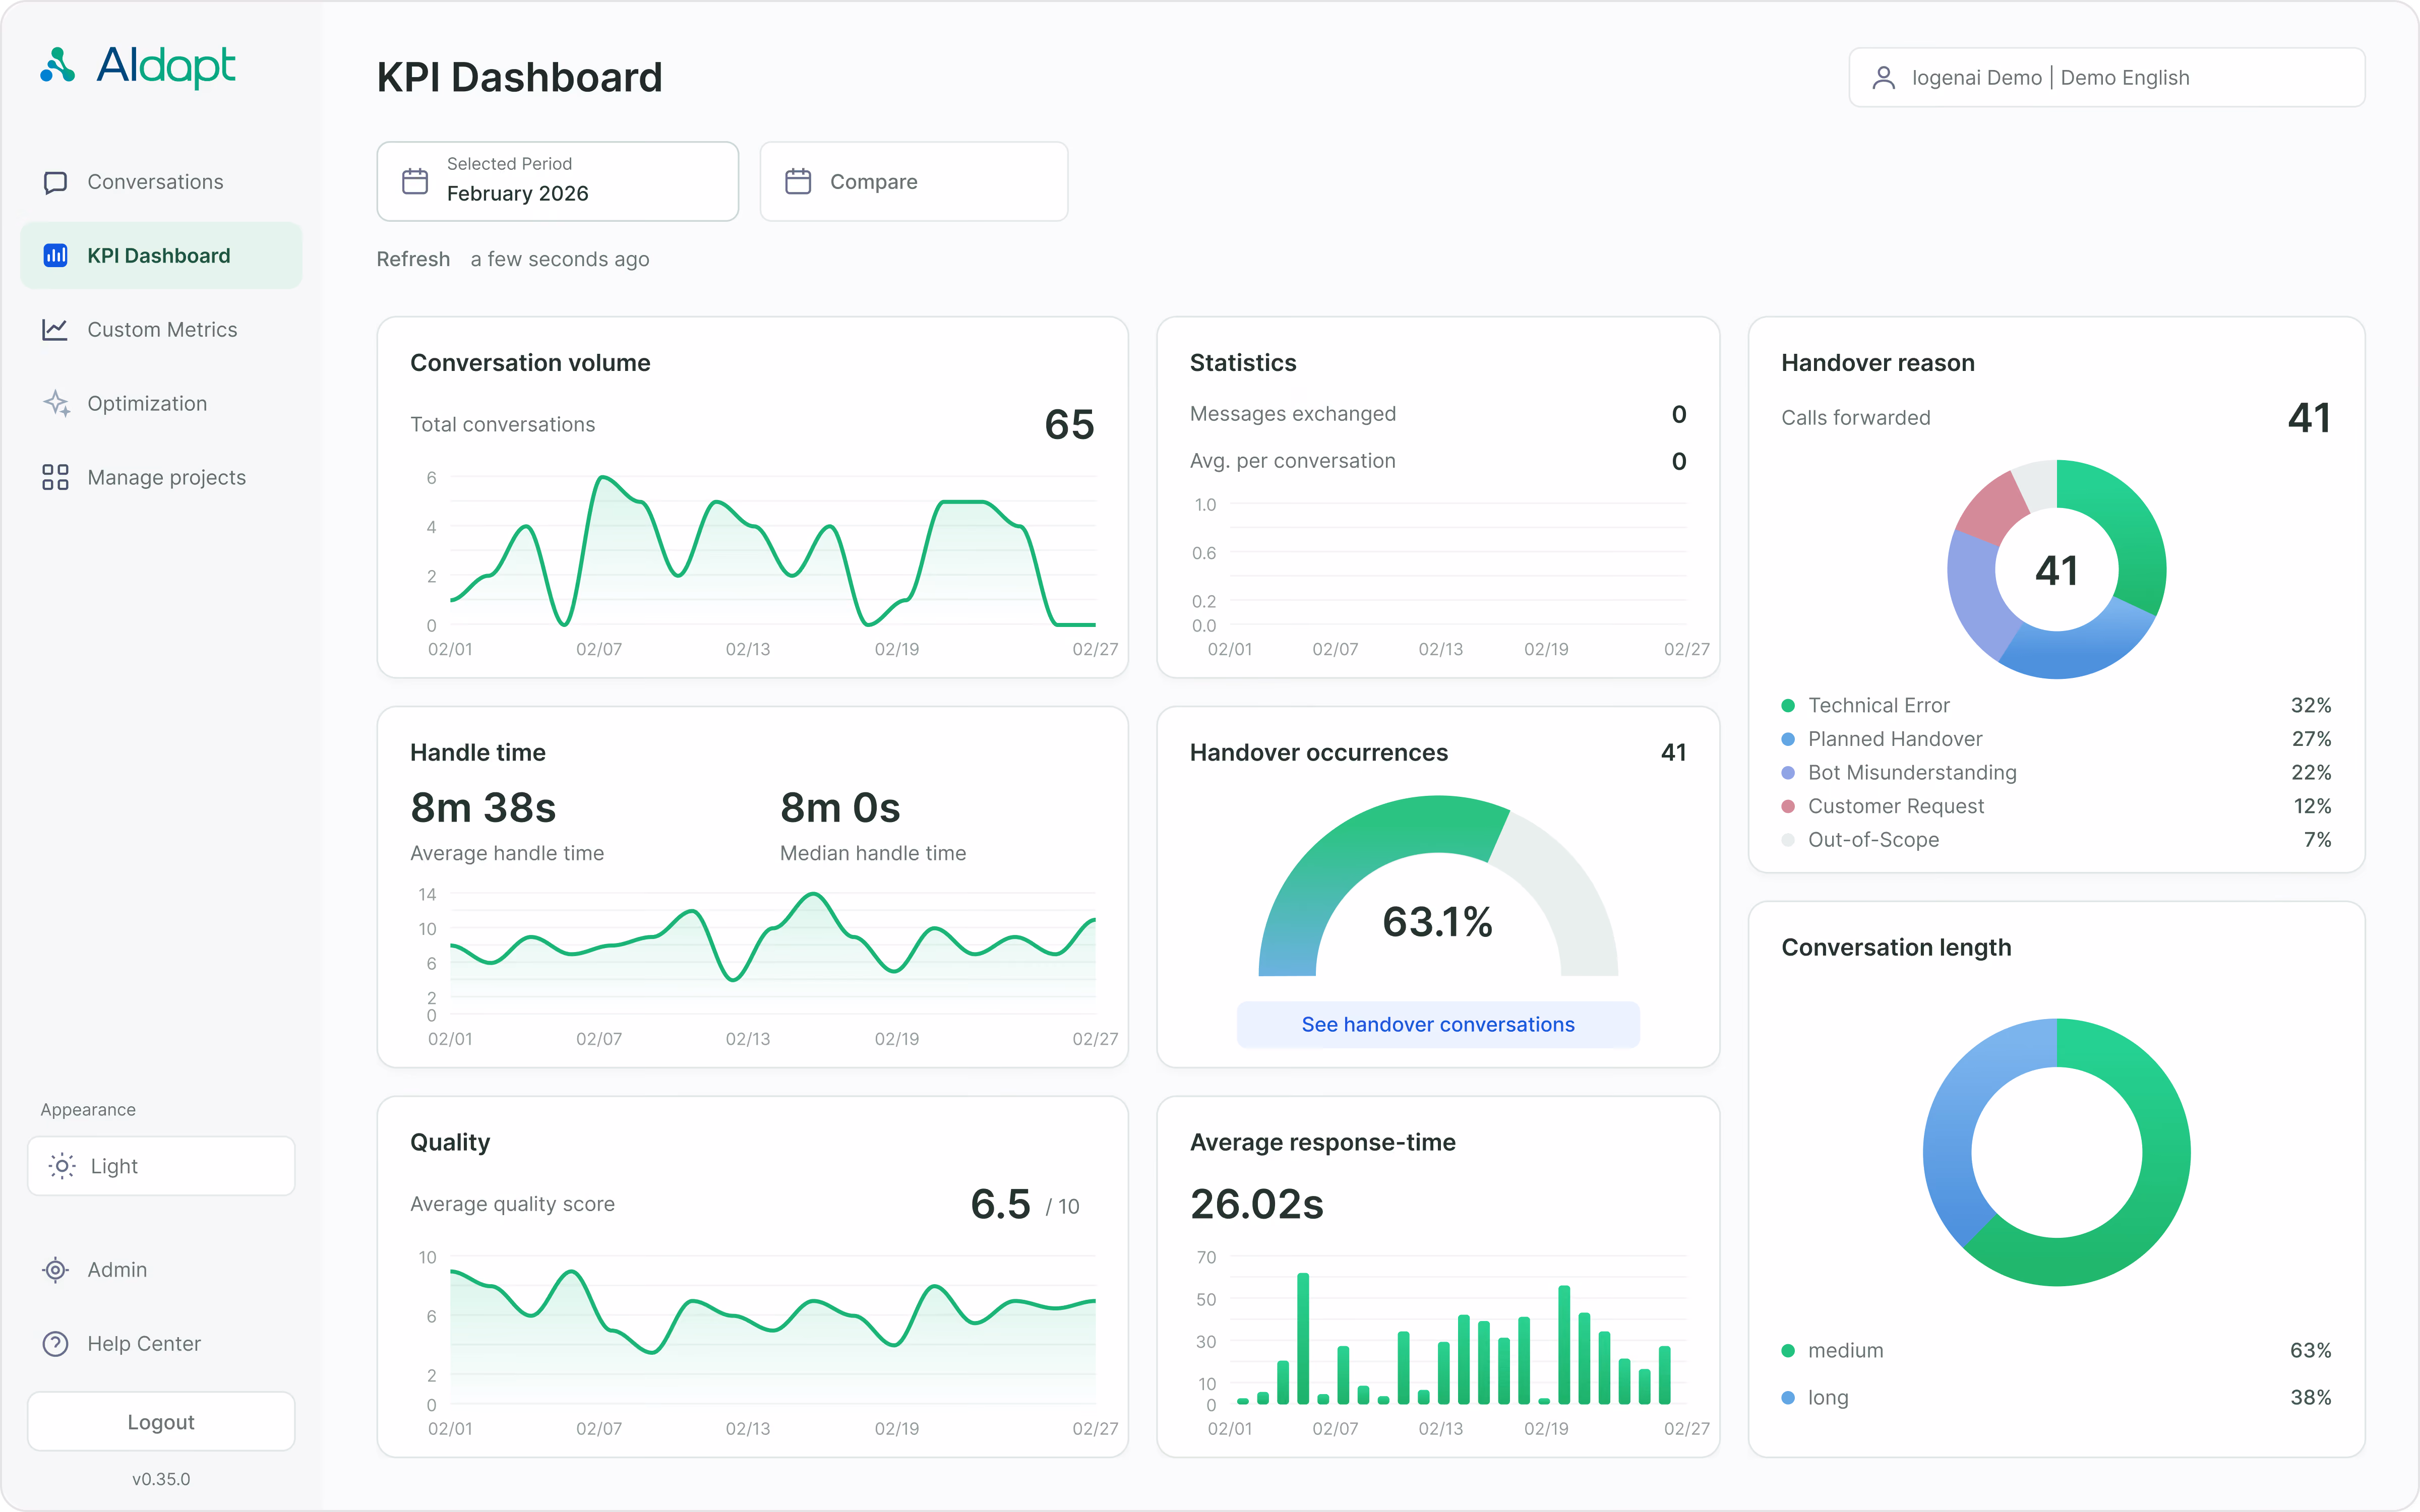Open the Conversations page
The image size is (2420, 1512).
[x=161, y=182]
